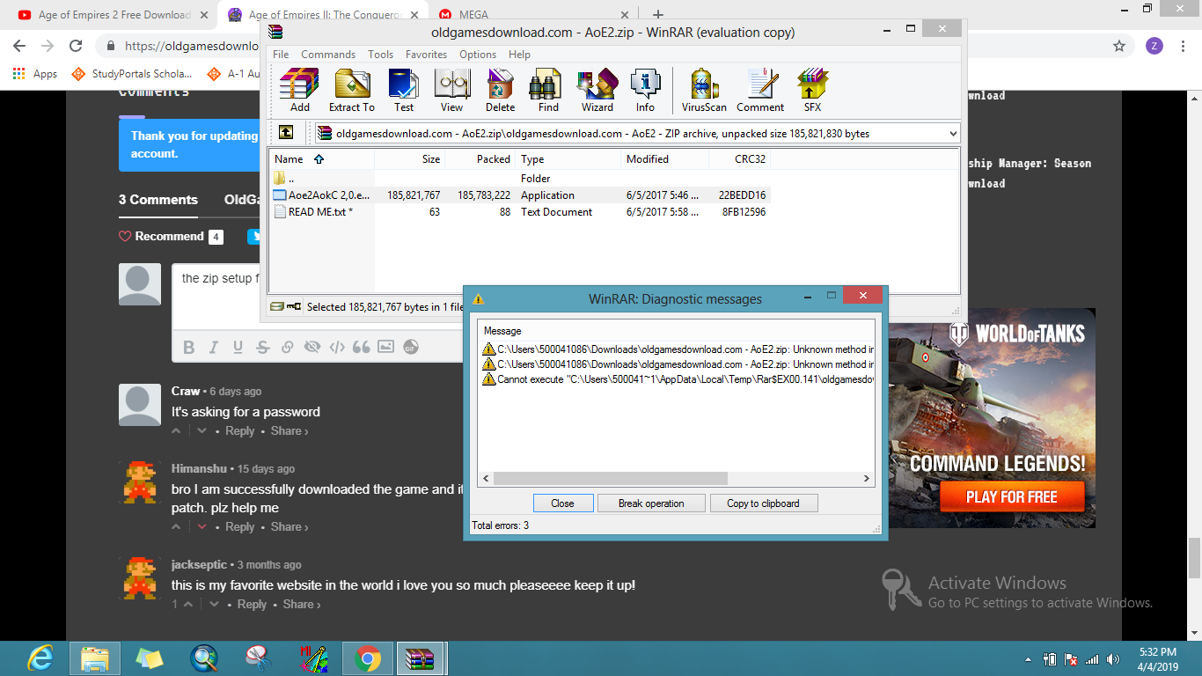Open the Commands menu
1202x676 pixels.
click(x=328, y=55)
